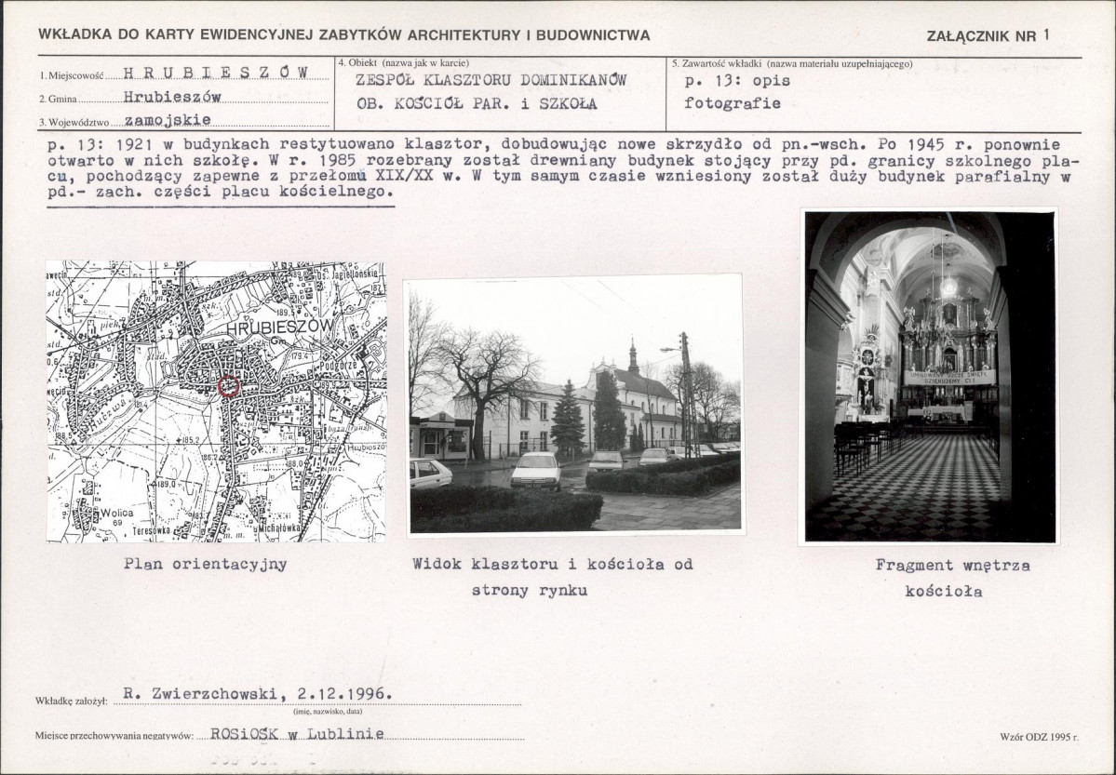Image resolution: width=1116 pixels, height=775 pixels.
Task: Click the description paragraph starting 'p. 13: 1921'
Action: (558, 168)
